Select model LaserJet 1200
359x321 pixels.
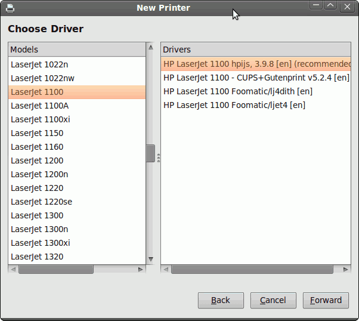click(77, 160)
